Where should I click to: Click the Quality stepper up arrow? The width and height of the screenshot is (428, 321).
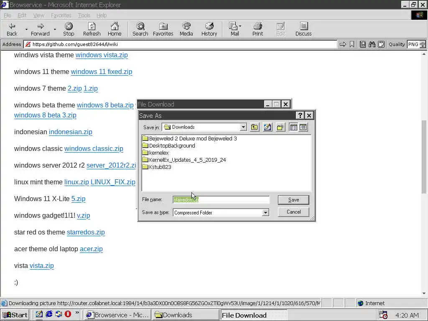(423, 42)
